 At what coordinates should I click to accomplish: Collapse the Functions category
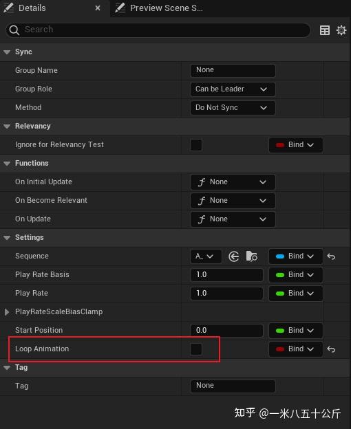7,164
